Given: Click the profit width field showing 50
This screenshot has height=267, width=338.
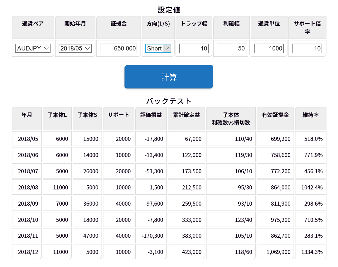Looking at the screenshot, I should coord(231,48).
